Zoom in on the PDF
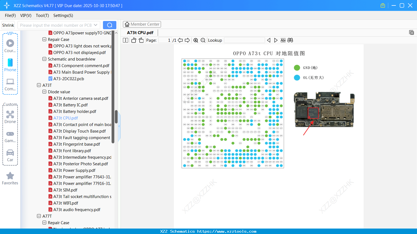The width and height of the screenshot is (417, 234). (196, 40)
